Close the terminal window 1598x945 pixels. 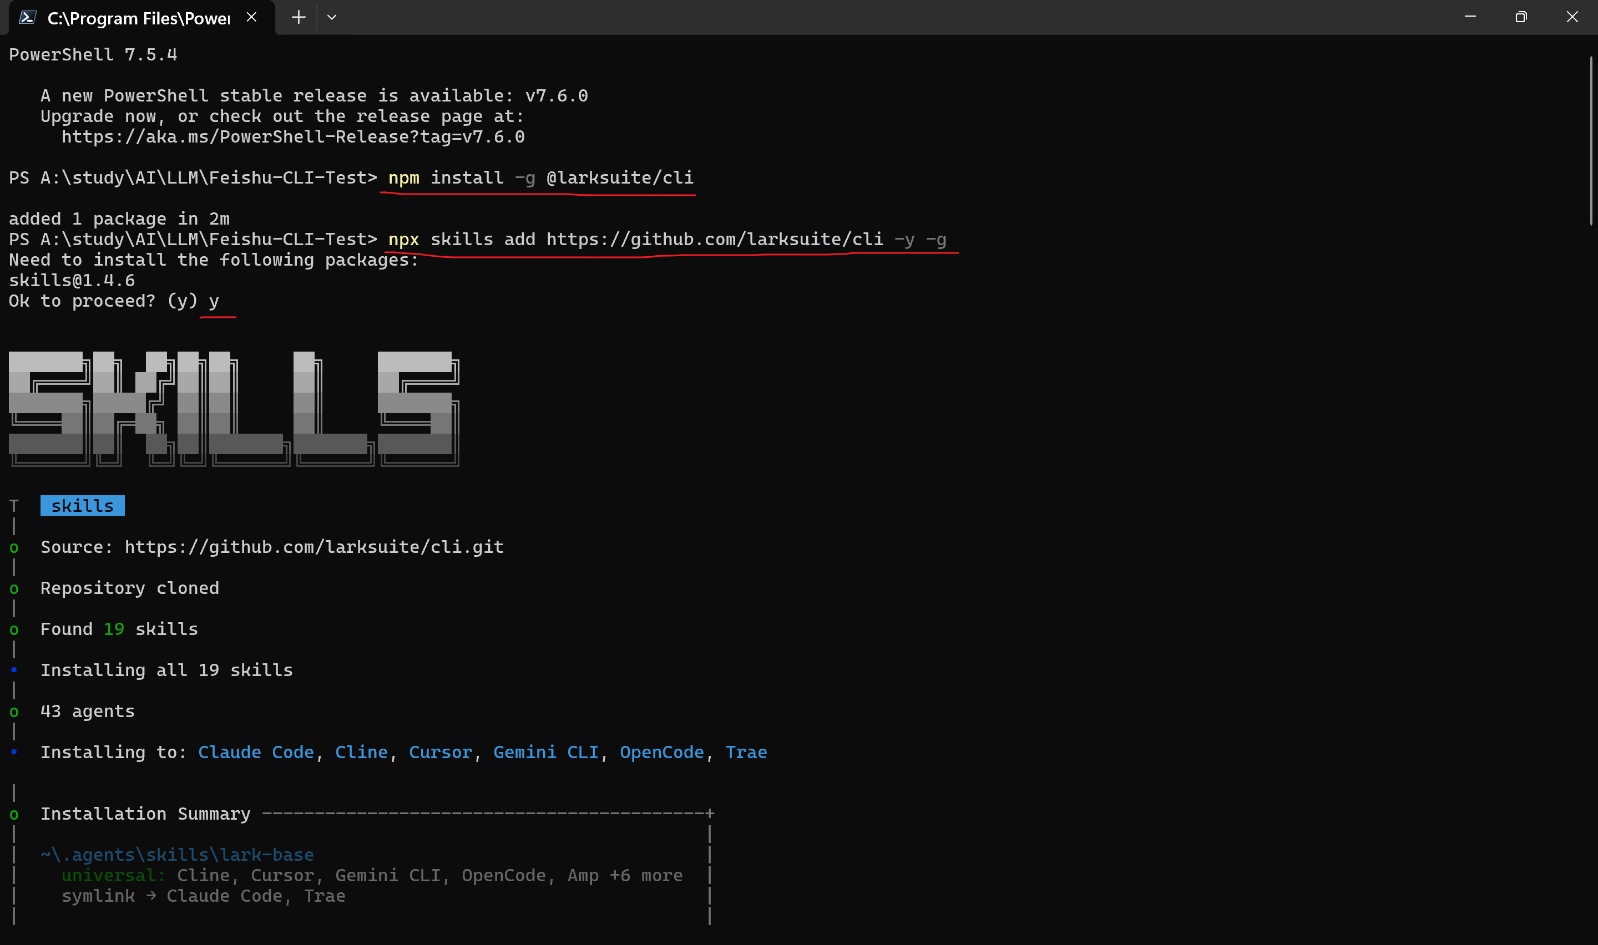pyautogui.click(x=1572, y=17)
